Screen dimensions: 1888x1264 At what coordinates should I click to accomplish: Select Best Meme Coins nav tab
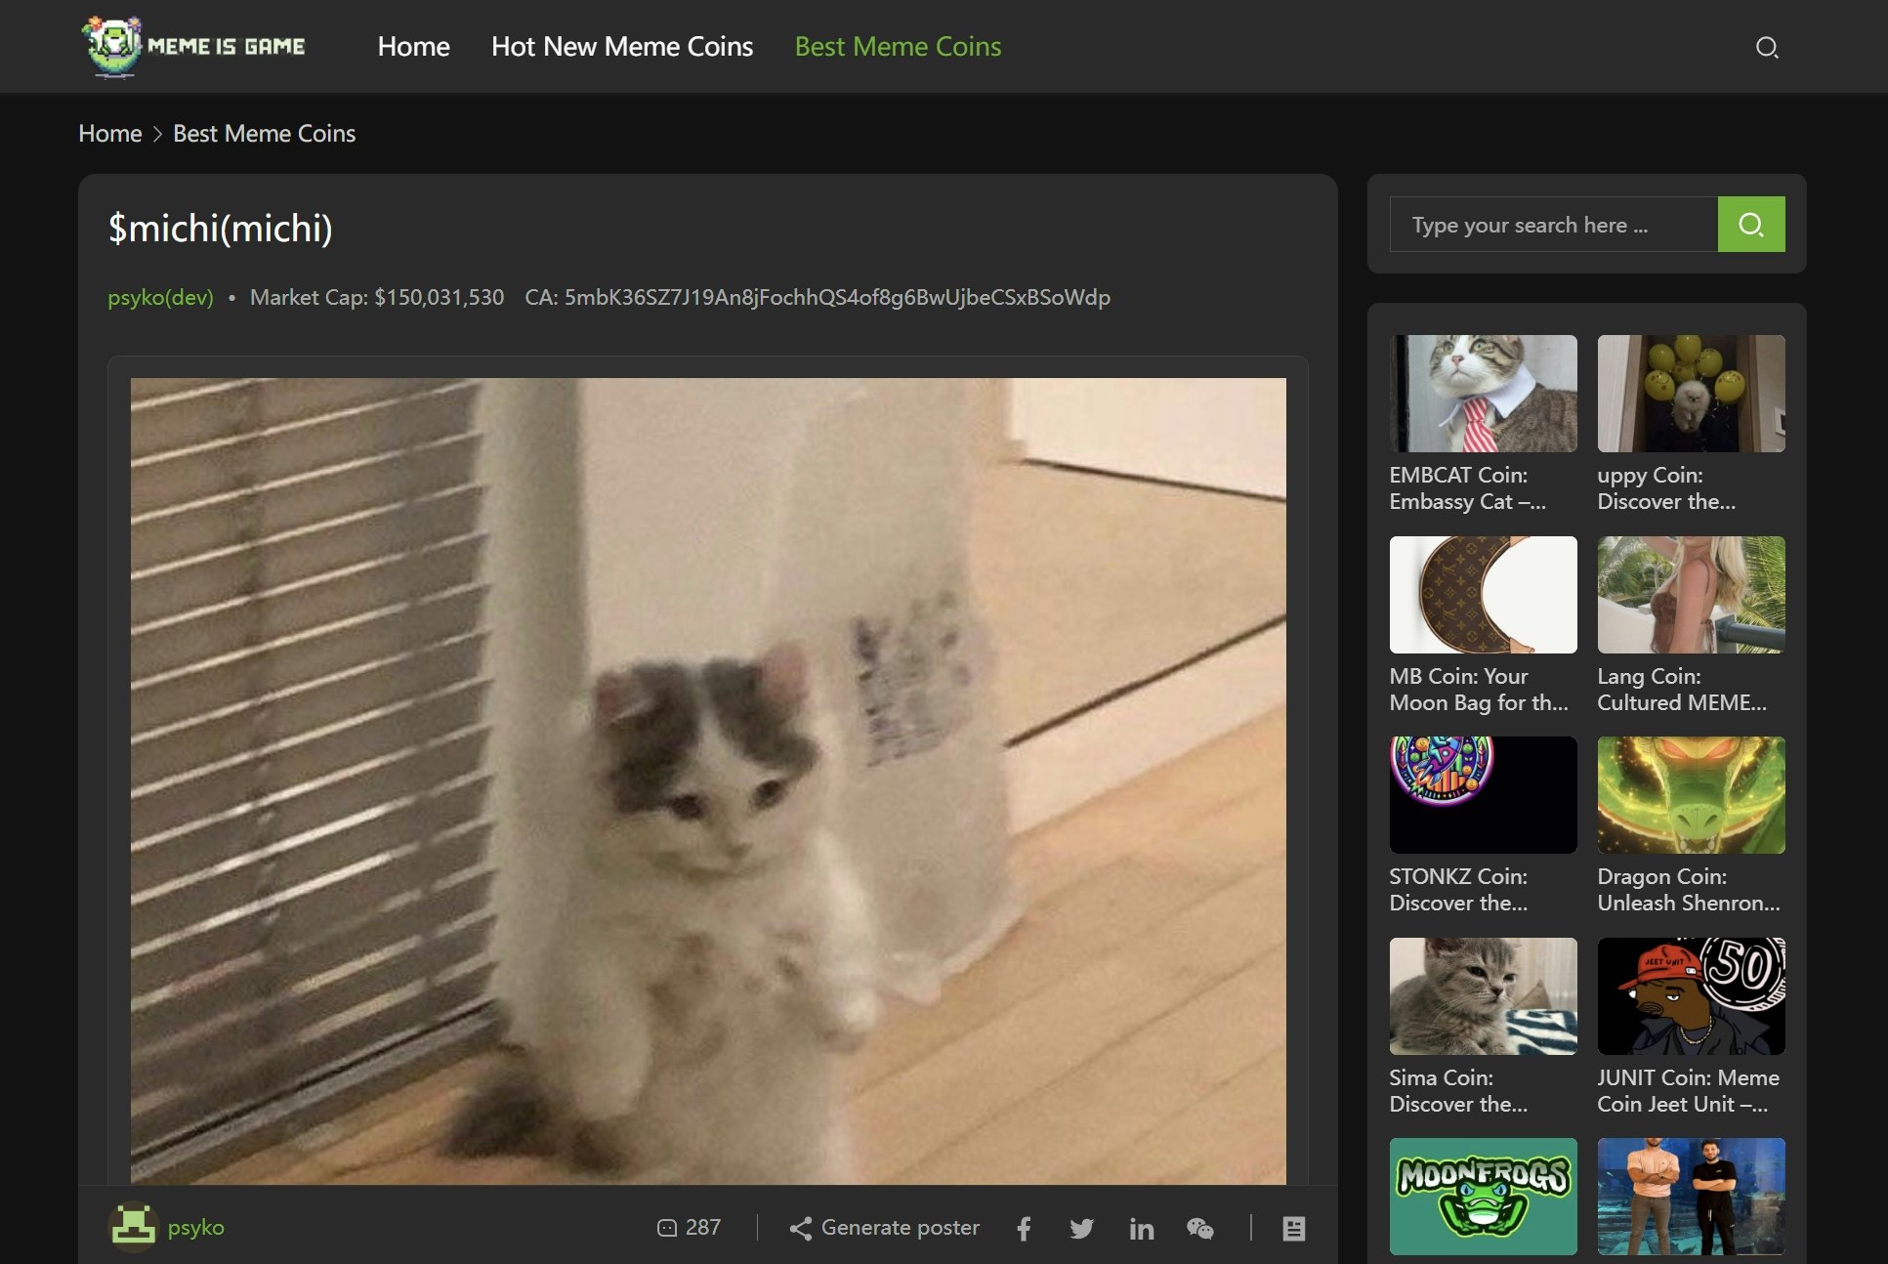(x=898, y=47)
